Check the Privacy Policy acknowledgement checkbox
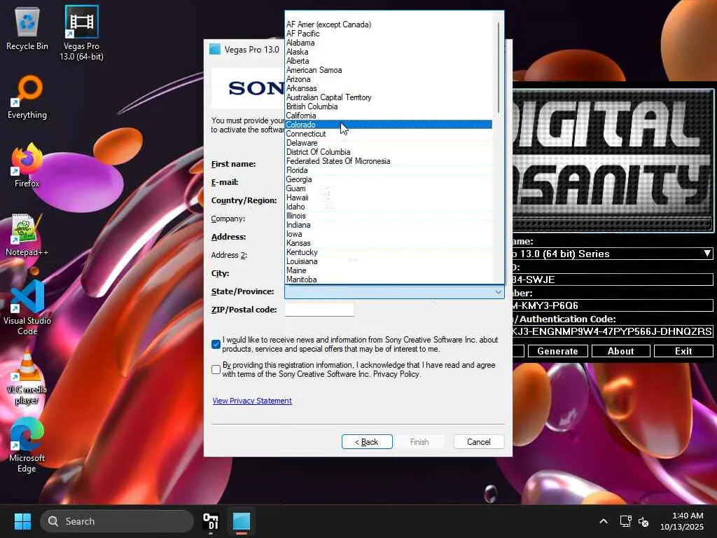 [216, 369]
